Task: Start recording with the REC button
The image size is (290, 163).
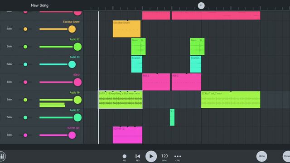Action: tap(125, 156)
